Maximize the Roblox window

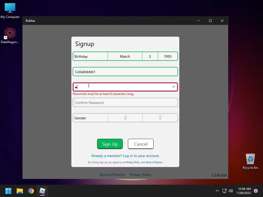(210, 21)
